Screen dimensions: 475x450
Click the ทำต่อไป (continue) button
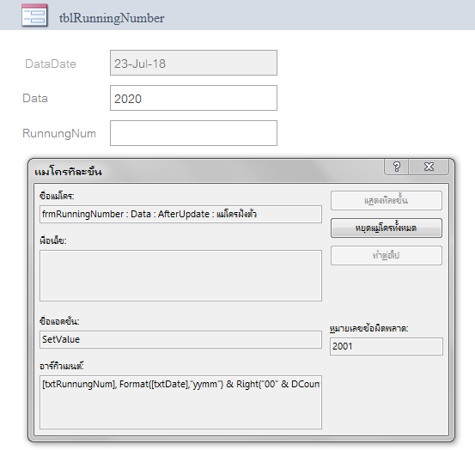387,256
